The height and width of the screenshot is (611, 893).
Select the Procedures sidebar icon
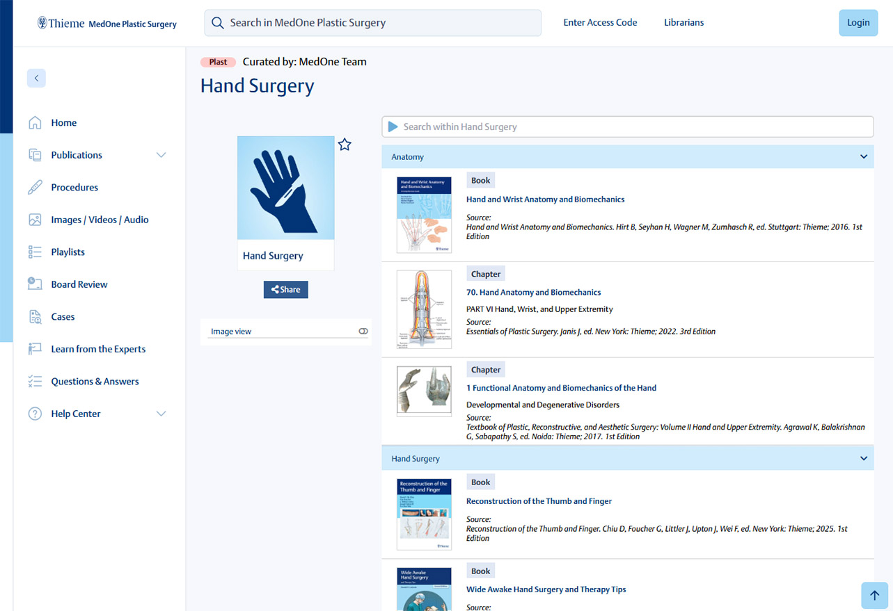[x=35, y=187]
